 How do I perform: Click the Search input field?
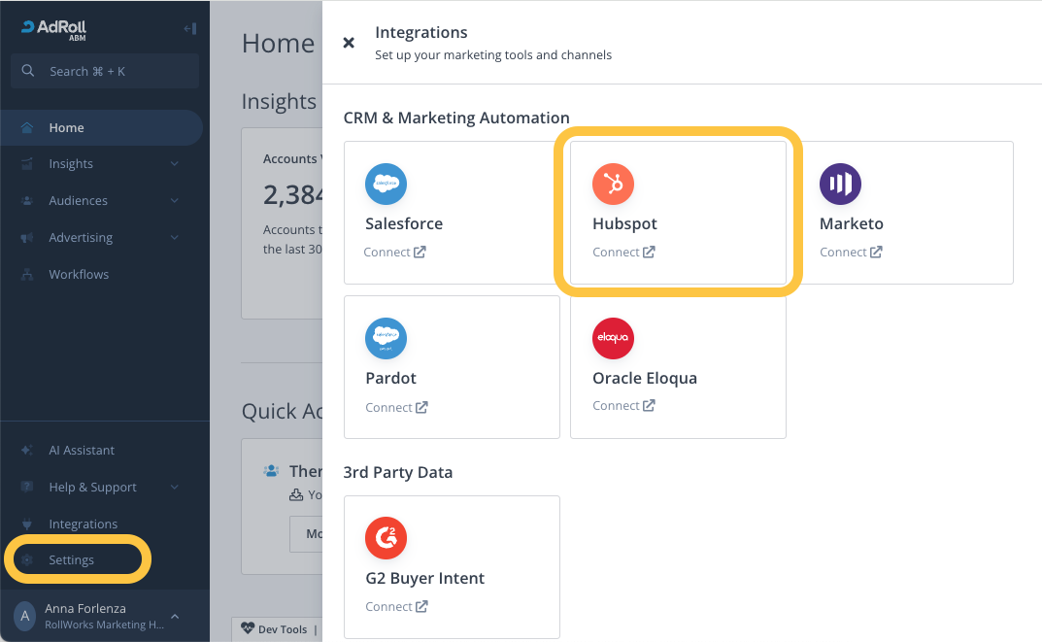coord(105,71)
